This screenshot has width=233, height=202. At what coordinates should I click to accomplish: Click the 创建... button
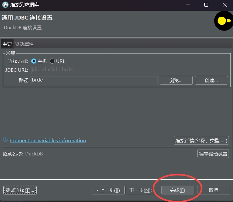pos(211,80)
